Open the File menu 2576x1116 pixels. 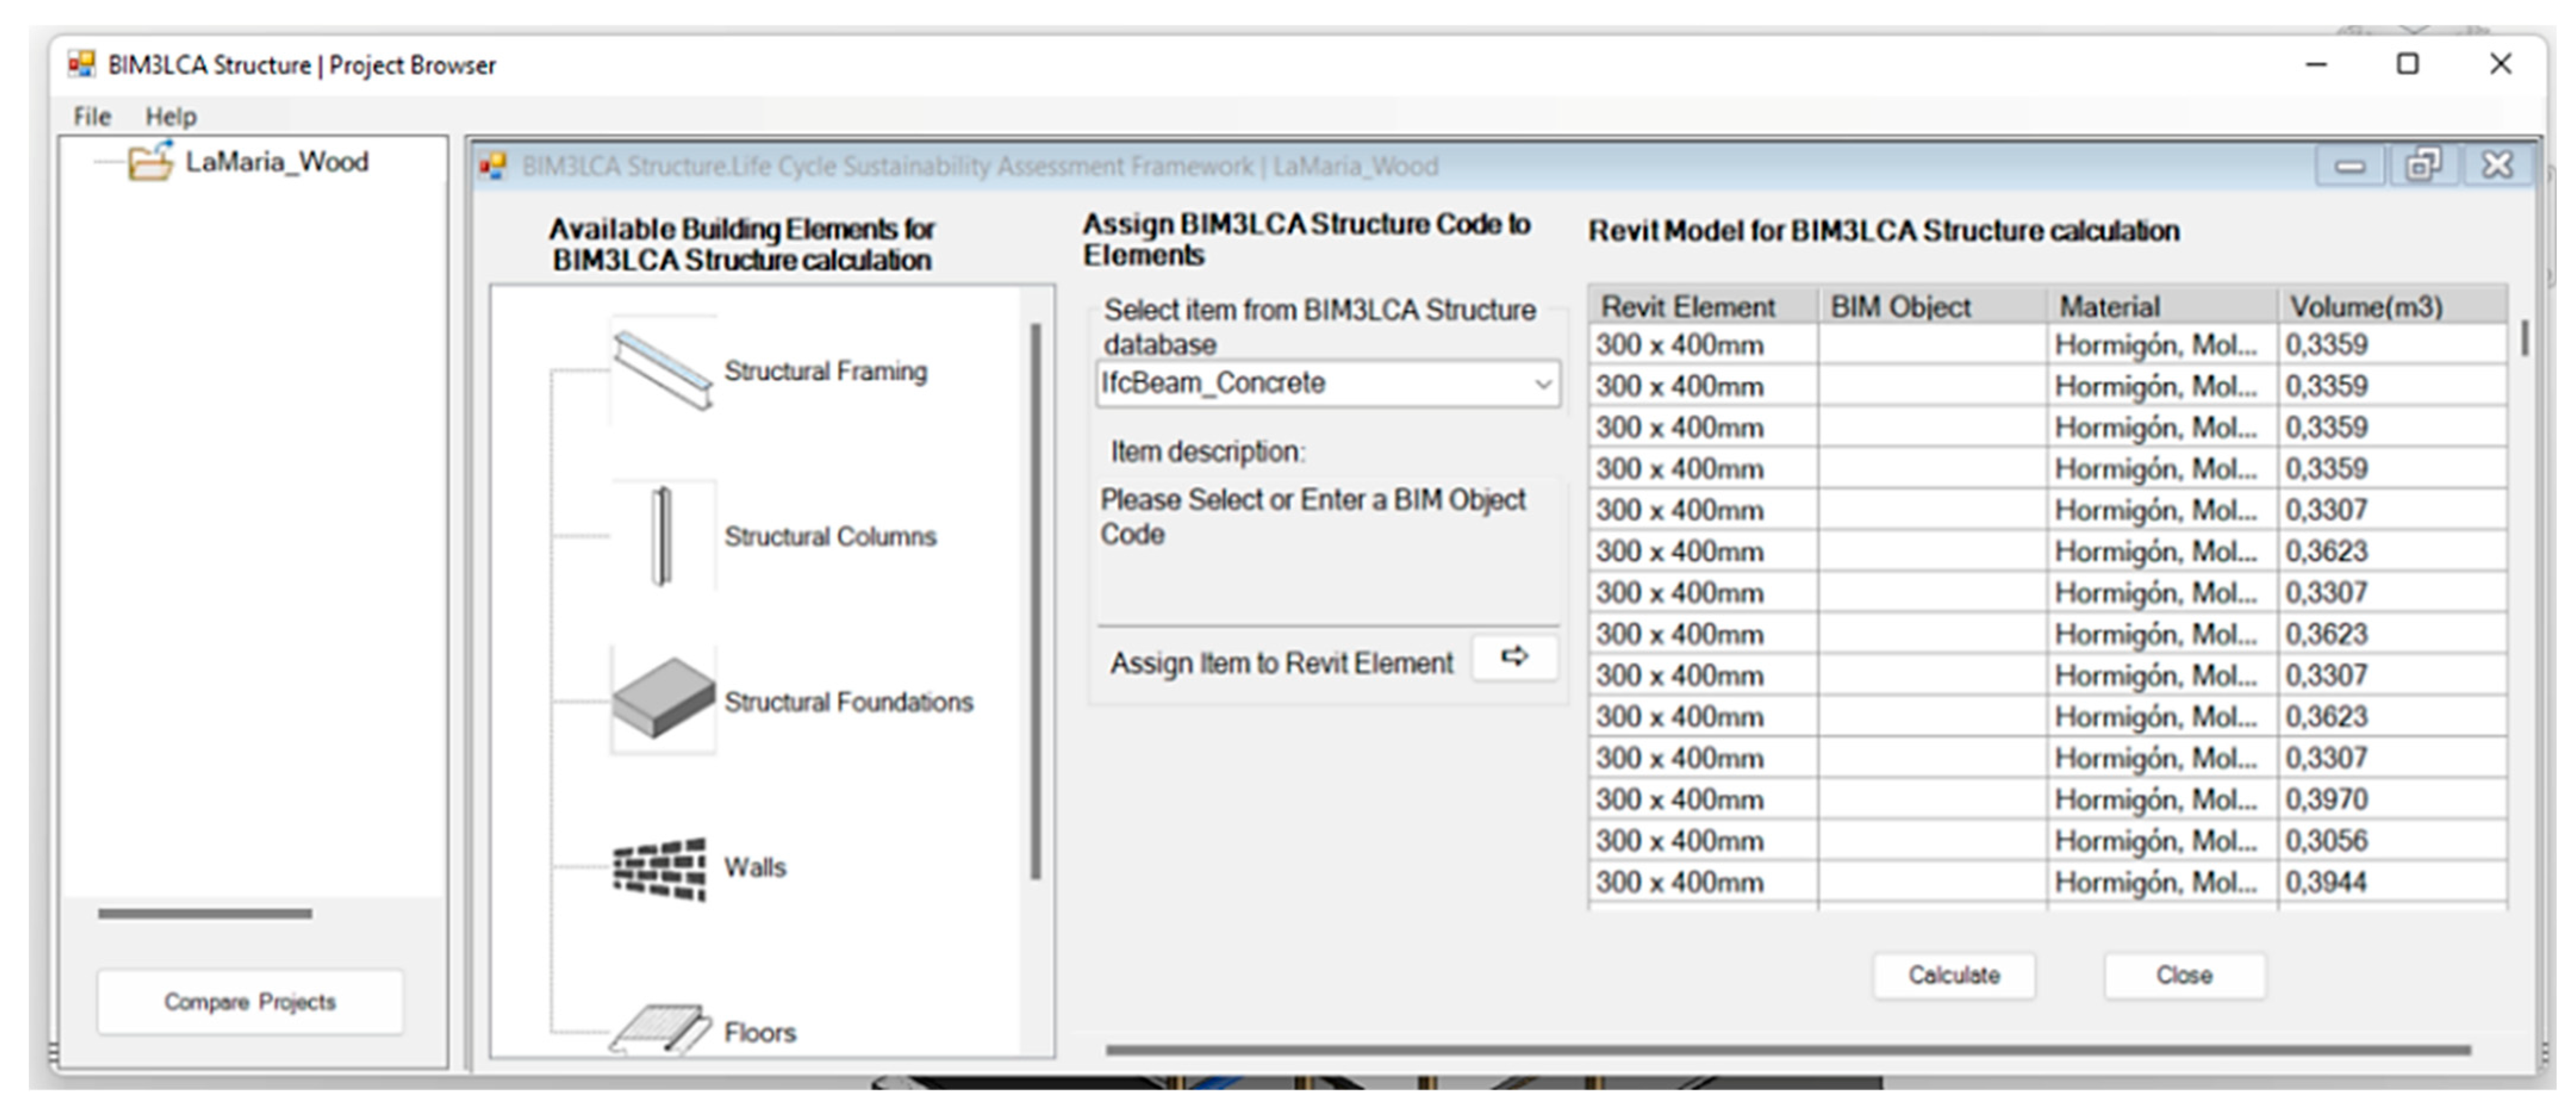[x=92, y=116]
